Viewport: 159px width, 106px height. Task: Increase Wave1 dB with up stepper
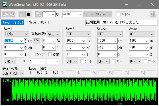[26, 47]
